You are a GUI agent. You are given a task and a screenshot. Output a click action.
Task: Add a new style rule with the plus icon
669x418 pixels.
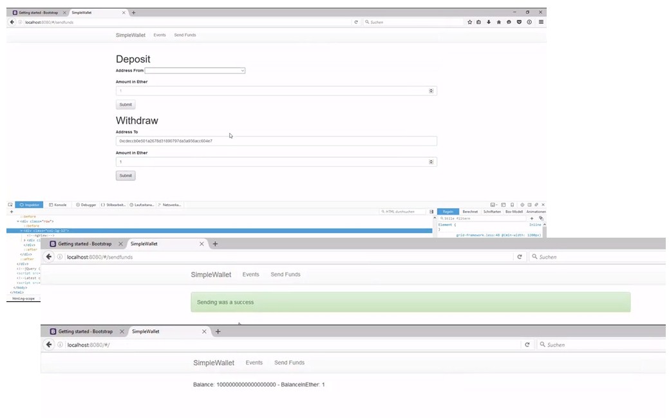pos(532,218)
